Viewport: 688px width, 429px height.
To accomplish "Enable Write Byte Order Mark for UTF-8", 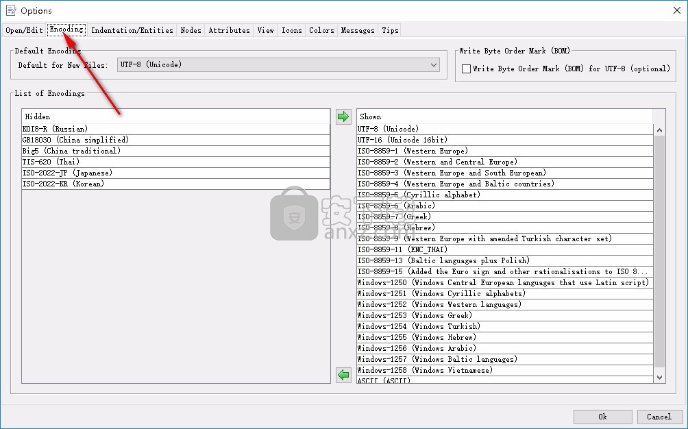I will tap(467, 69).
